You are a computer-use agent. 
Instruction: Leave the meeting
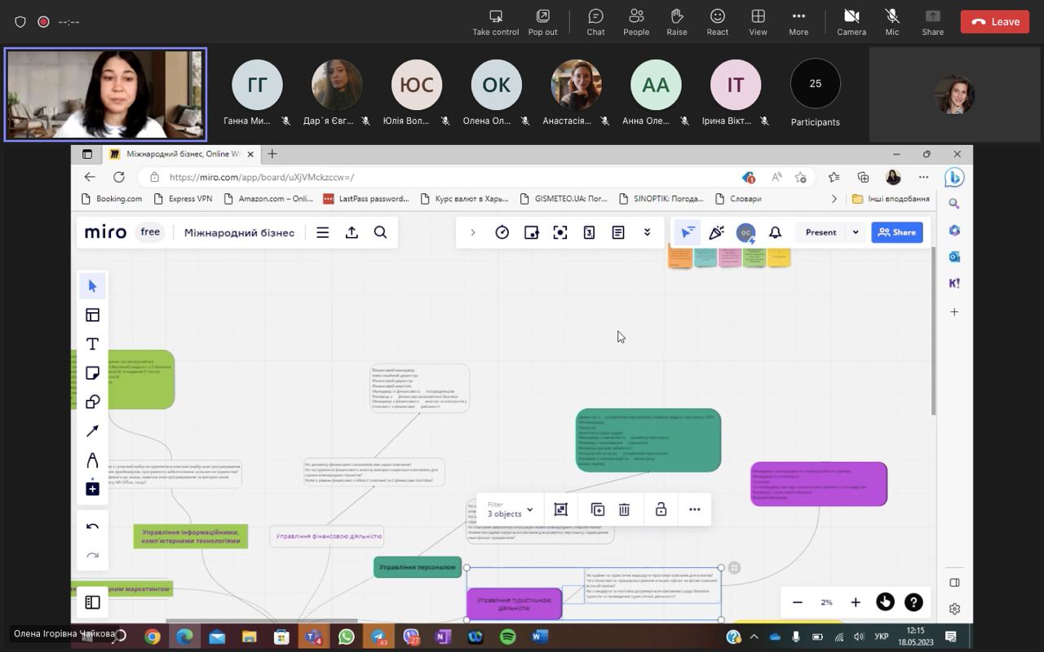[994, 22]
